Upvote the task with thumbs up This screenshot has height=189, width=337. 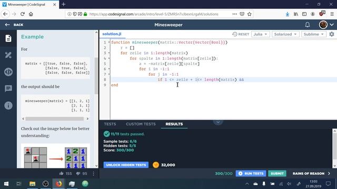point(62,173)
